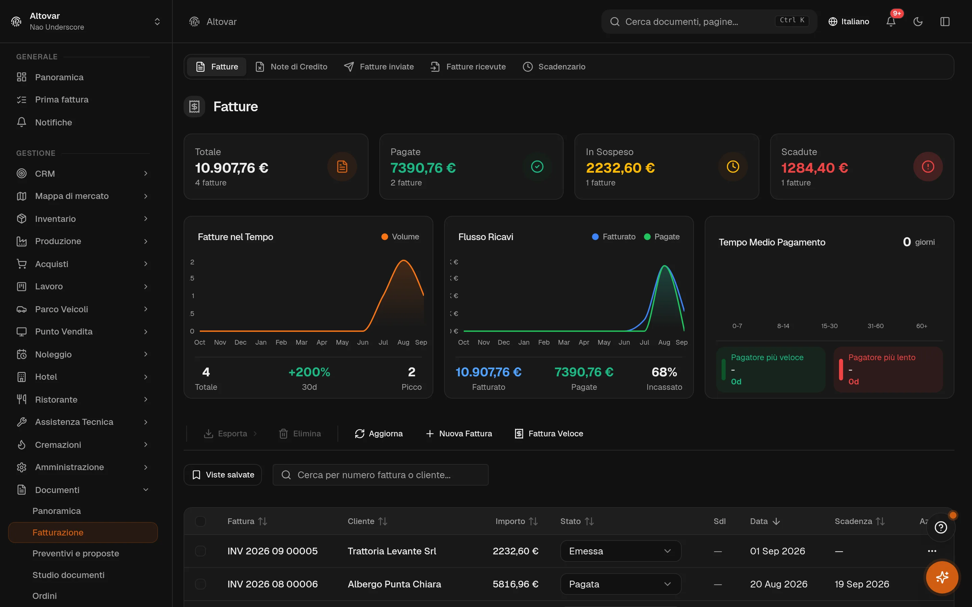Click Fattura Veloce button

click(549, 434)
